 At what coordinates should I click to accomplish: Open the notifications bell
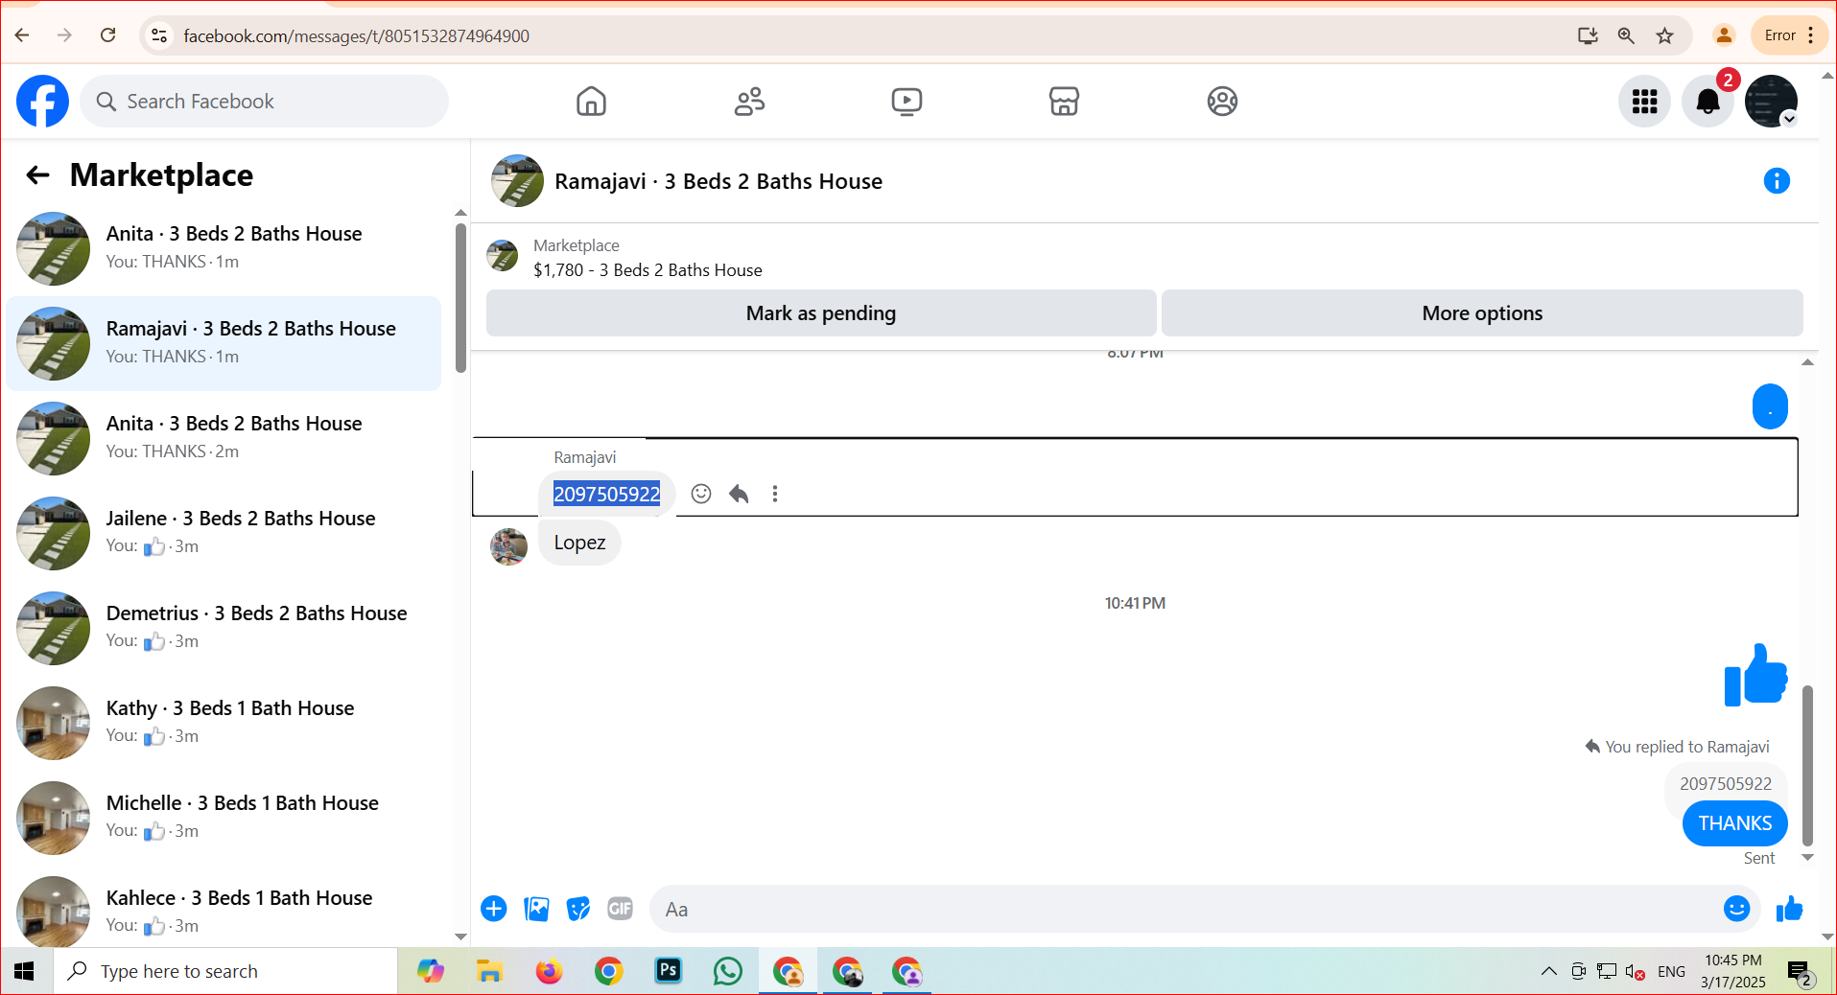1707,101
